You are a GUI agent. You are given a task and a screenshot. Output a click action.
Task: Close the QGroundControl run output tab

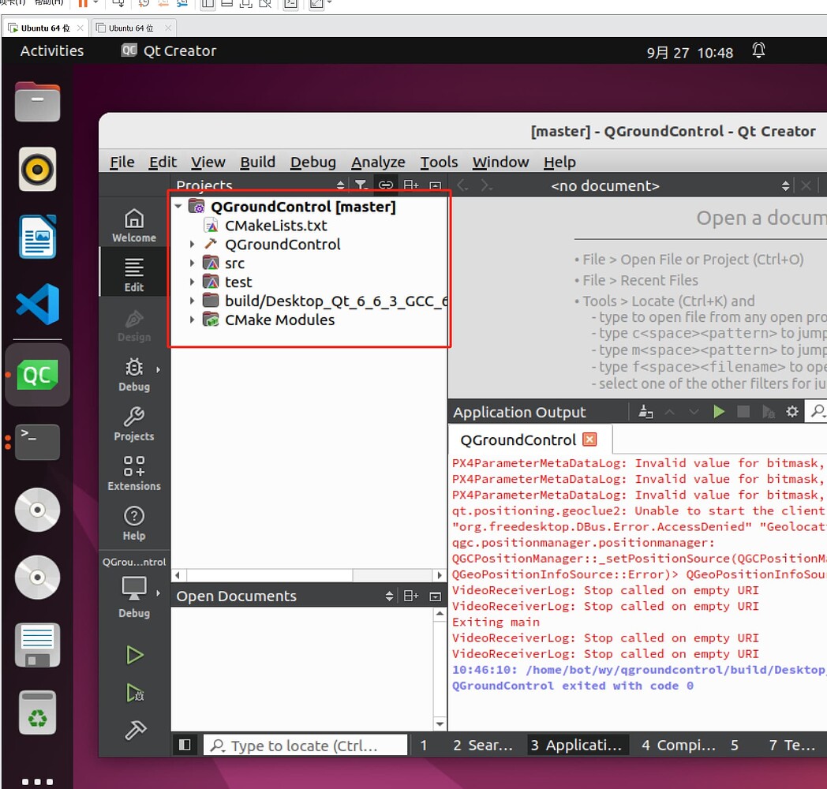pos(589,439)
